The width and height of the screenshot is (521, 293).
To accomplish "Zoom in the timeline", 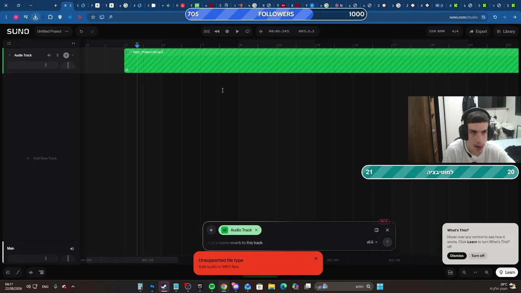I will coord(487,272).
